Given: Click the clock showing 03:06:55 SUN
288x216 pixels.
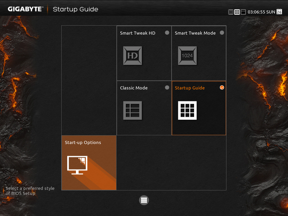Looking at the screenshot, I should coord(261,12).
